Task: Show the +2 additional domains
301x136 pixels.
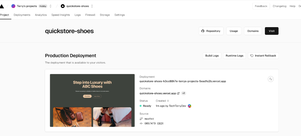Action: (x=184, y=94)
